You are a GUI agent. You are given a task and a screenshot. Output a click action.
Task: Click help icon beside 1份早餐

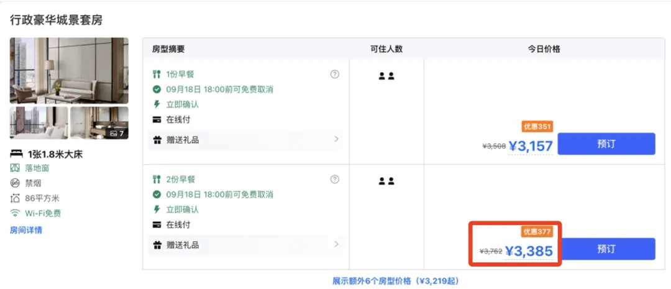point(335,74)
